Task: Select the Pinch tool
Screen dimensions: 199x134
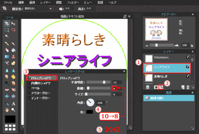Action: [13, 96]
